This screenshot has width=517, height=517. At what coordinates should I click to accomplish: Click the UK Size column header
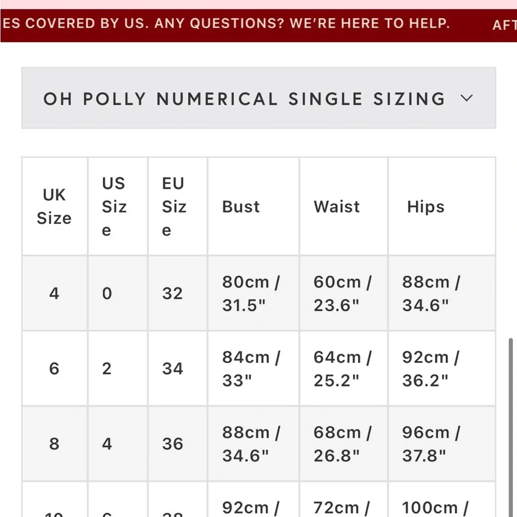click(x=54, y=206)
